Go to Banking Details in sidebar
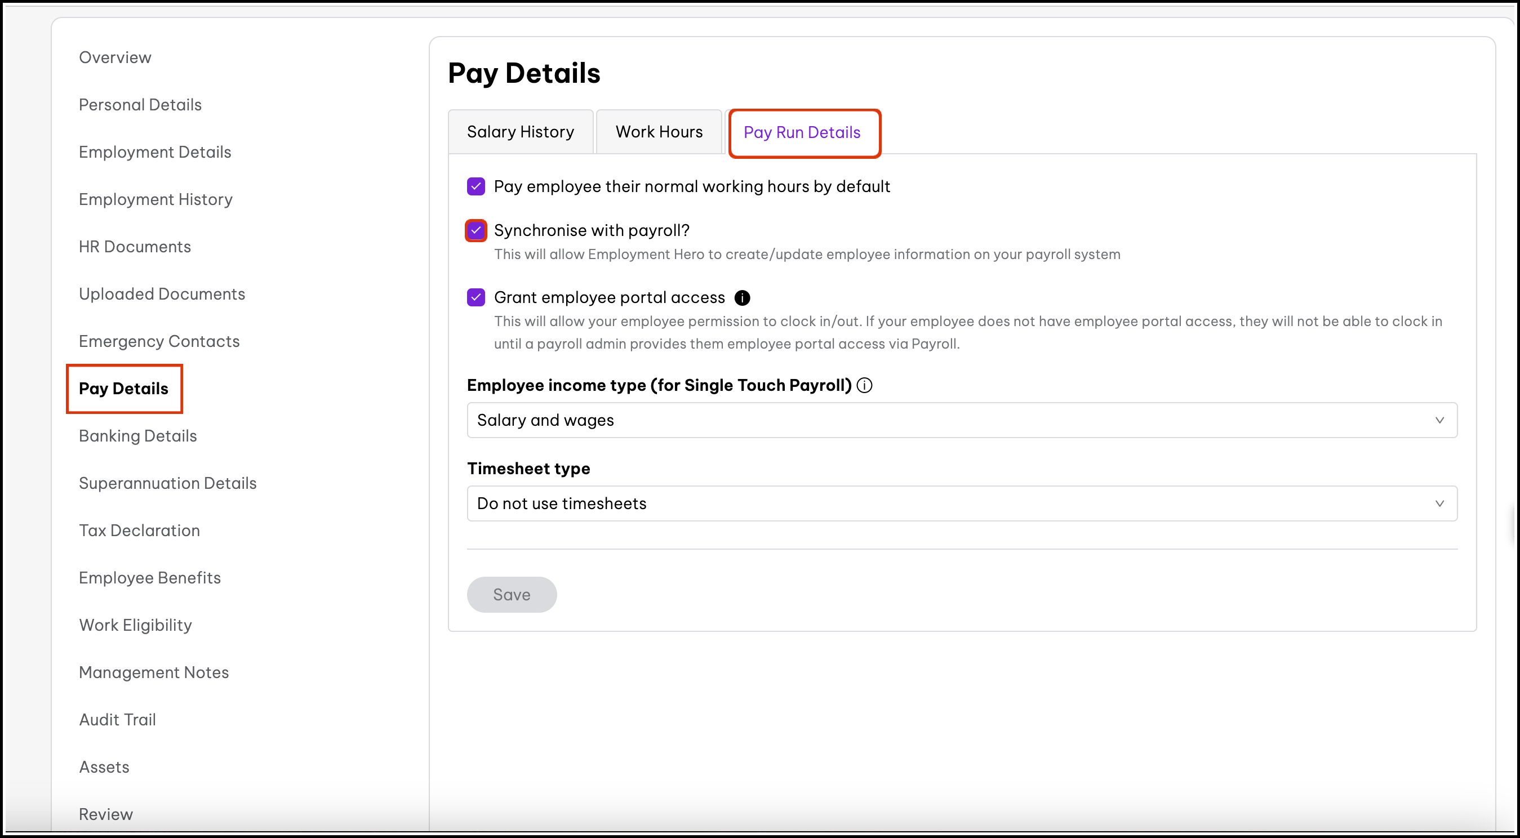1520x838 pixels. (137, 436)
